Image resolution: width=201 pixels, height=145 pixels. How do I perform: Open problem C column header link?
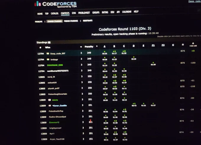[124, 46]
